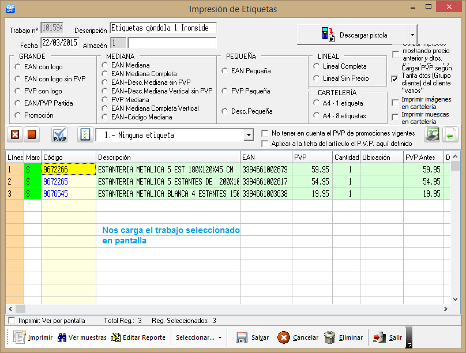
Task: Click horizontal scrollbar right arrow
Action: [446, 309]
